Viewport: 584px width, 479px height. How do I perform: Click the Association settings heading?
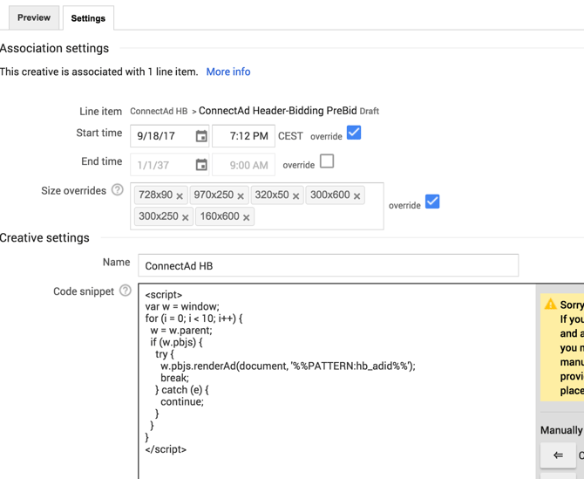pos(54,49)
